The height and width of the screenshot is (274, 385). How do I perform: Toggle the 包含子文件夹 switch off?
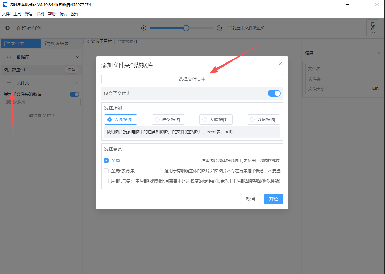pos(274,93)
